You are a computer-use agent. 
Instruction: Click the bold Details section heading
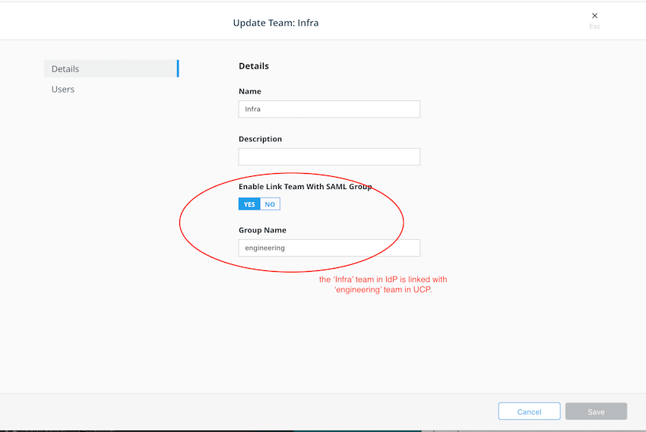tap(254, 66)
